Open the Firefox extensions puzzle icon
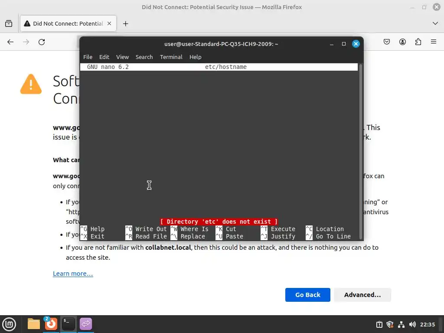This screenshot has width=444, height=333. tap(418, 42)
